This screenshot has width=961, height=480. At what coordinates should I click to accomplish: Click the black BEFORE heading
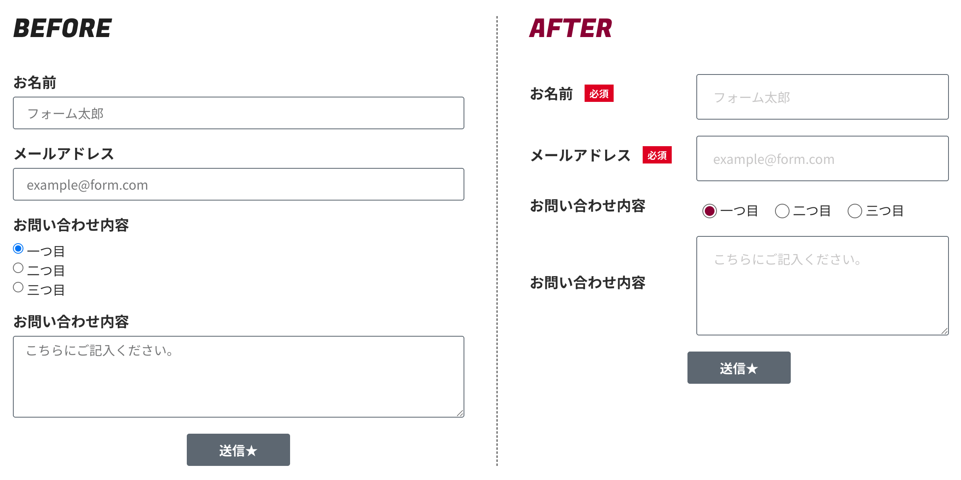click(x=63, y=28)
